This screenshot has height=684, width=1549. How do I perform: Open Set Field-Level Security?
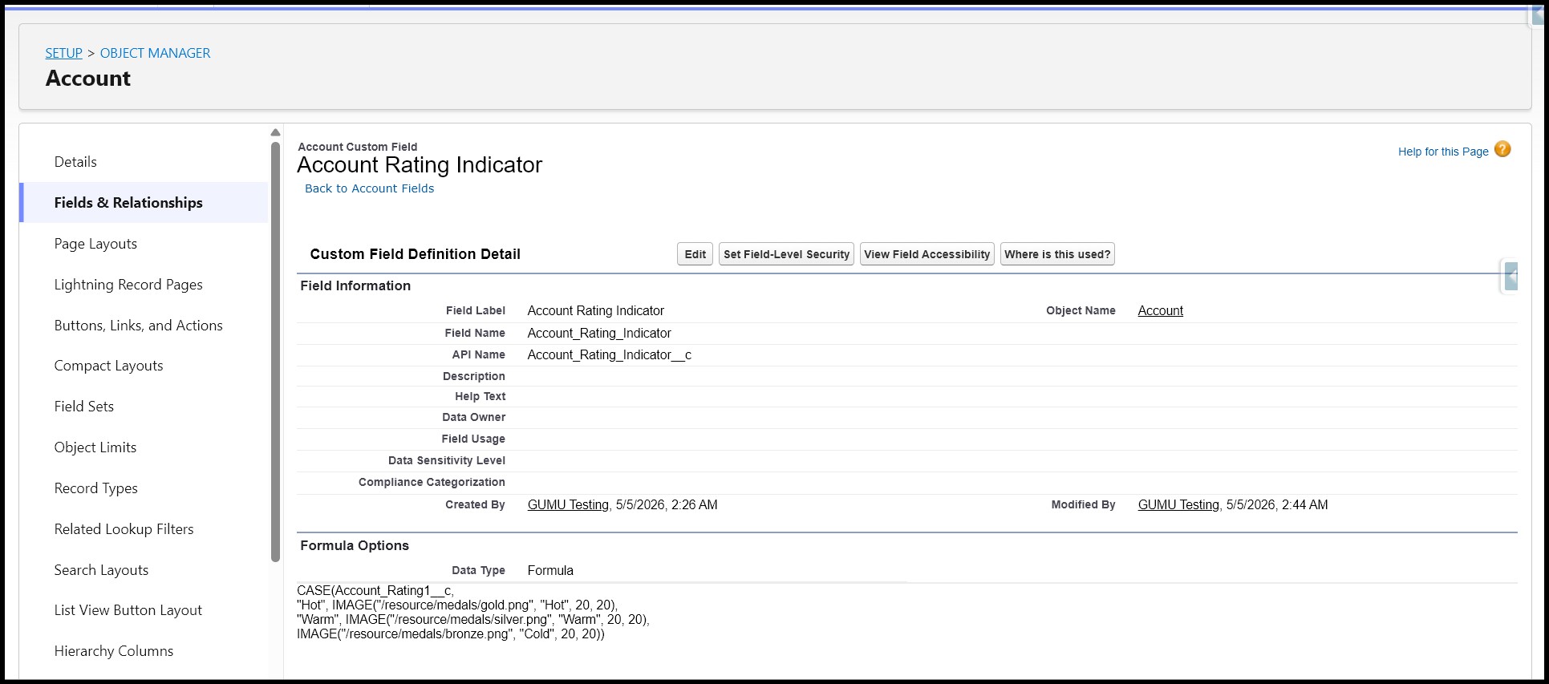(x=786, y=254)
